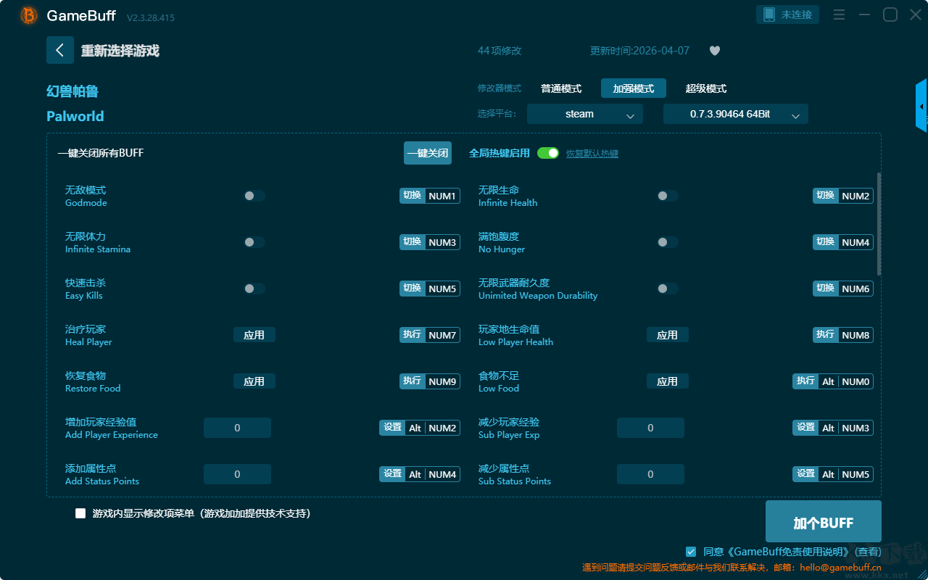Click the NUM6 hotkey for Weapon Durability
The image size is (928, 580).
(843, 289)
